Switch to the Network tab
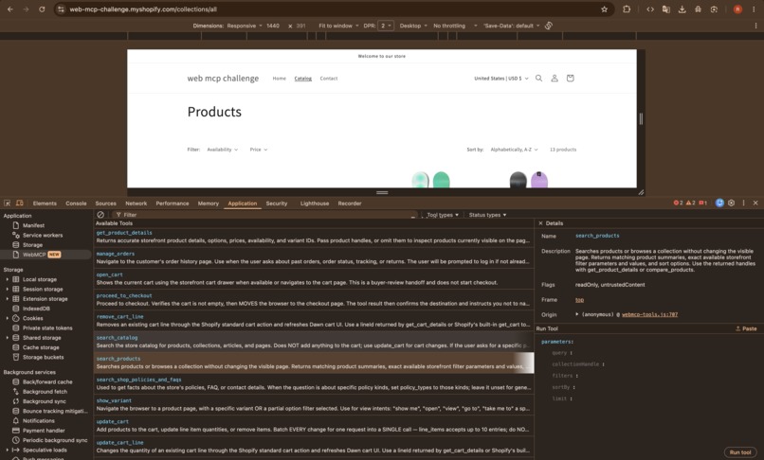This screenshot has width=764, height=460. pos(136,203)
